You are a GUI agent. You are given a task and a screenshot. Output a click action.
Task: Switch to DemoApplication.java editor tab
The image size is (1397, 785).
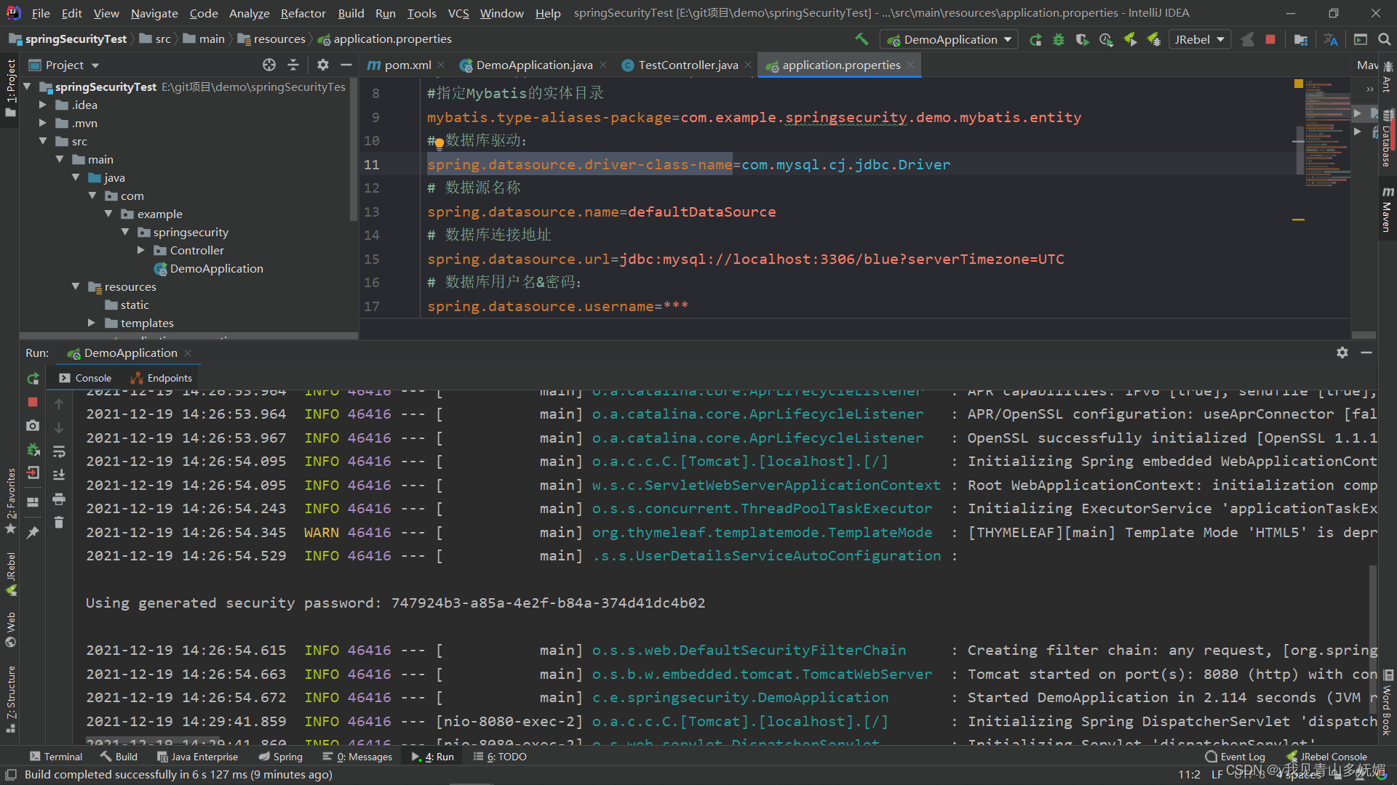(535, 65)
